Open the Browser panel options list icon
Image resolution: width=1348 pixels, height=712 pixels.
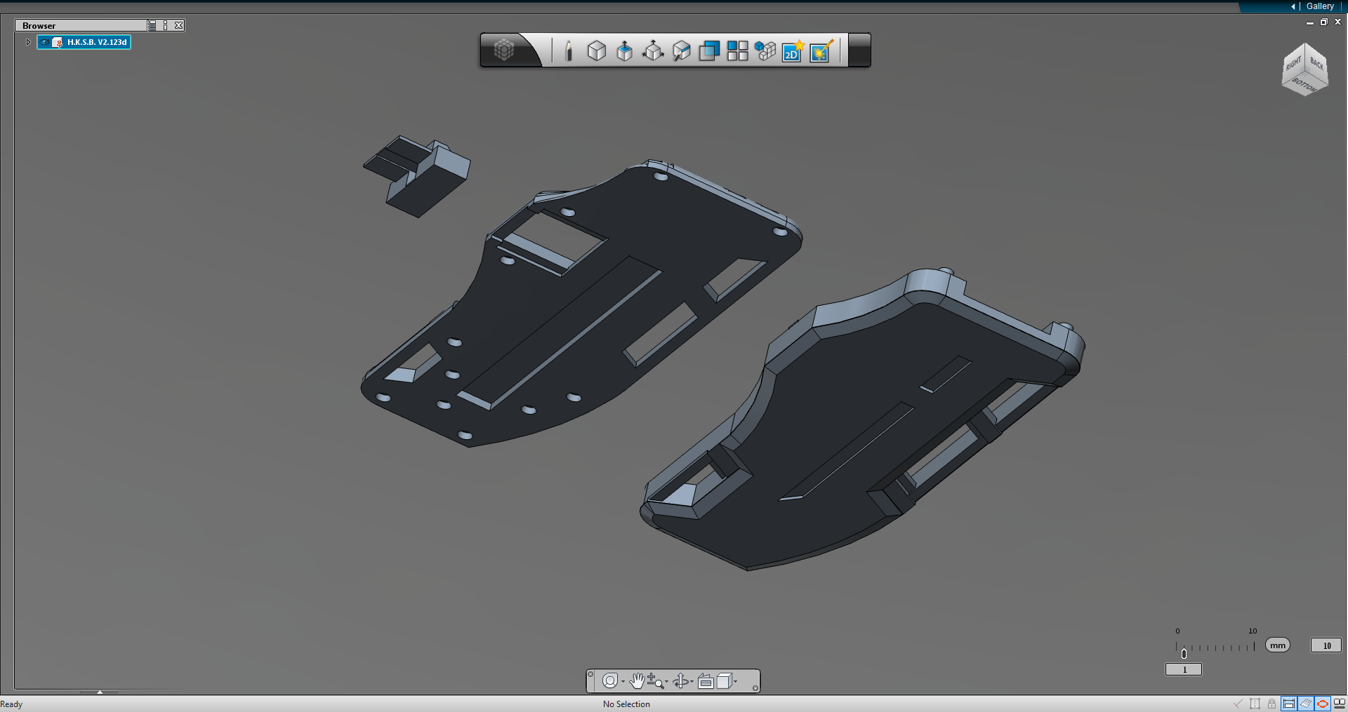[152, 25]
